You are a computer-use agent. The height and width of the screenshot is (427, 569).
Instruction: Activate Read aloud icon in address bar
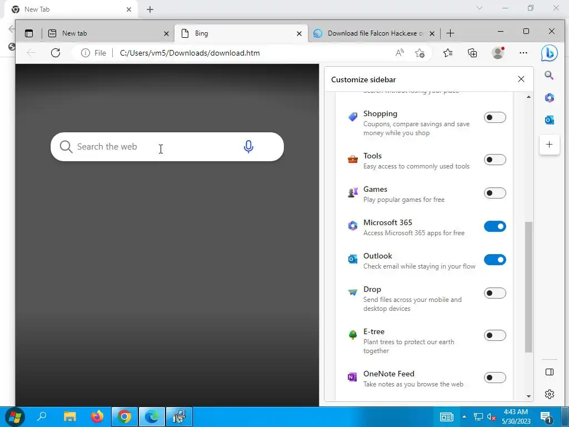[400, 53]
